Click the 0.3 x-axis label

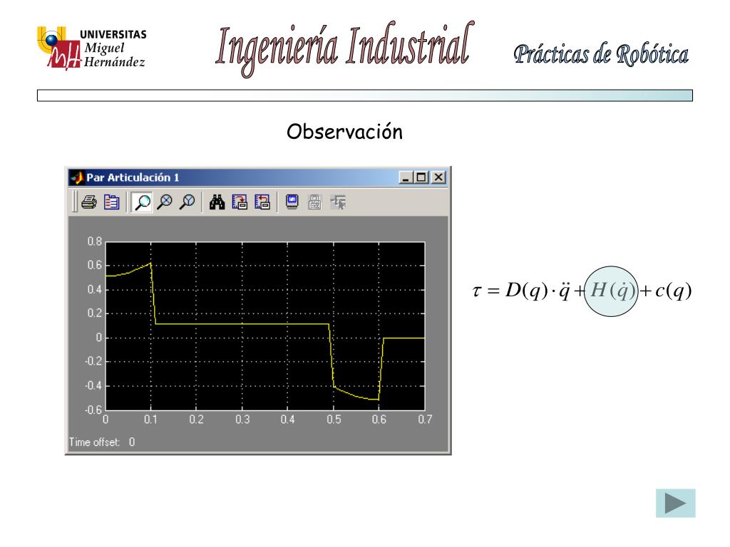(242, 420)
